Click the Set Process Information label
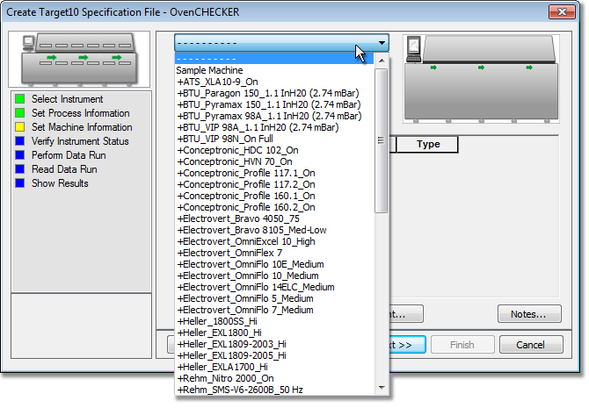The image size is (589, 408). tap(80, 113)
